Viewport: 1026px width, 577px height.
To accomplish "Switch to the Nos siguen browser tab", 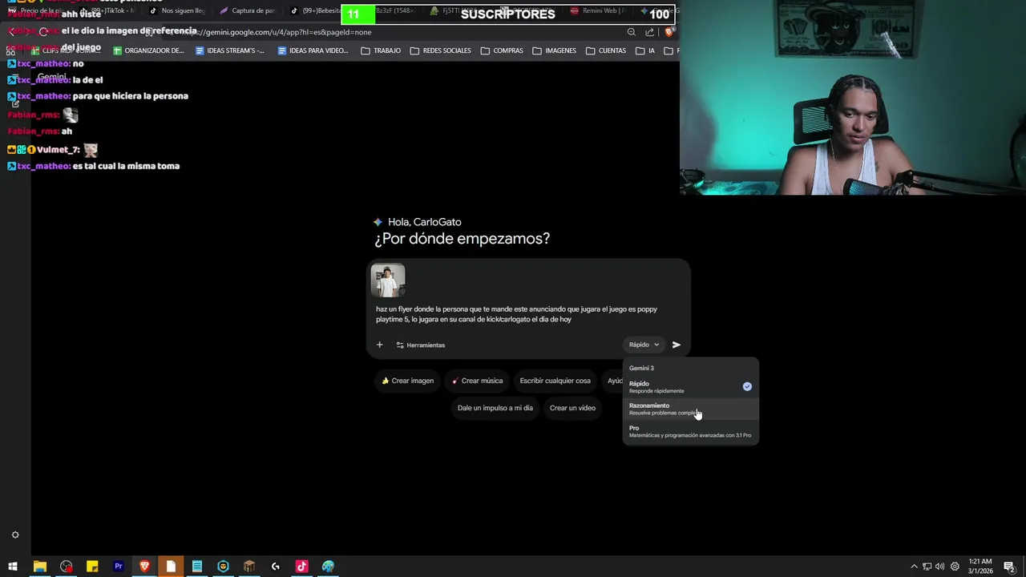I will click(177, 11).
